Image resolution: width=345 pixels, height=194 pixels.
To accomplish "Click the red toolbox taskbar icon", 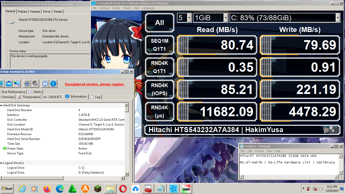I will coord(148,189).
